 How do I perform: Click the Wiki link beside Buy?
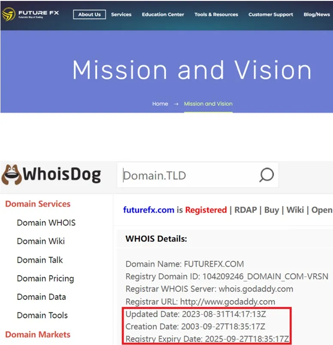[x=295, y=210]
